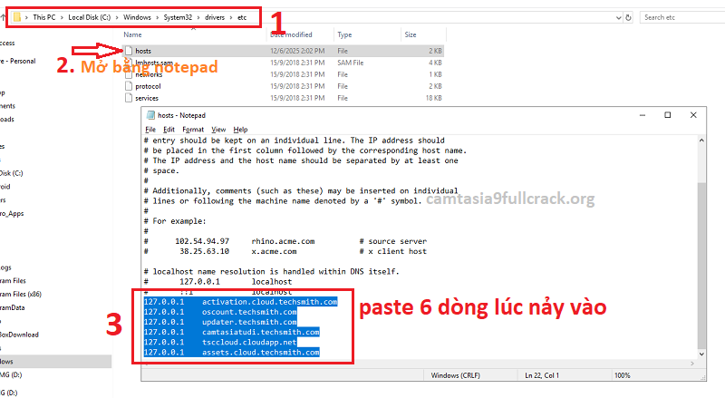This screenshot has height=398, width=725.
Task: Click the Up one level arrow
Action: [x=3, y=17]
